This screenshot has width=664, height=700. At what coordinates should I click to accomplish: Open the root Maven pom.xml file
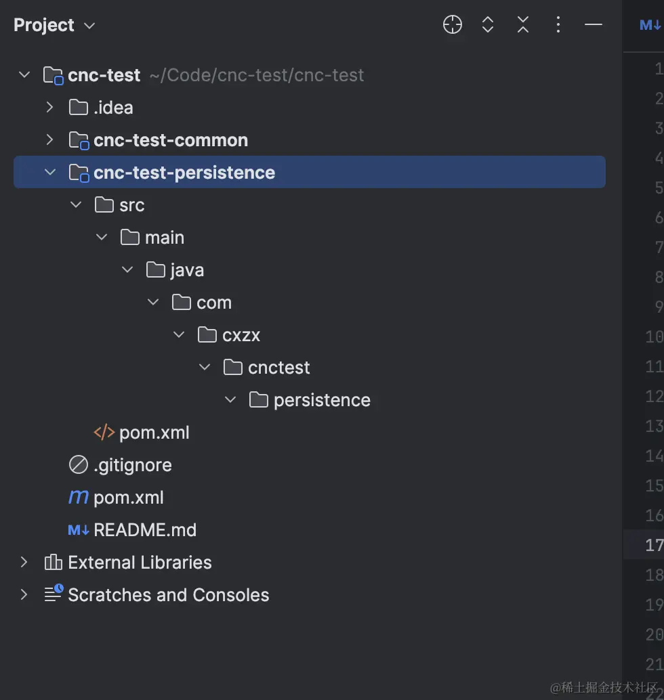tap(128, 498)
